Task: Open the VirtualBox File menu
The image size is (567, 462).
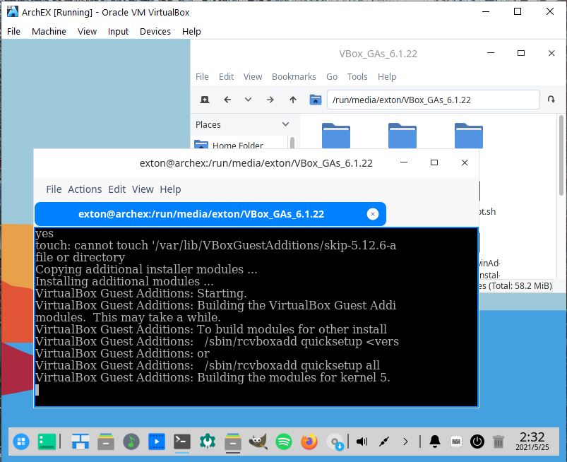Action: coord(13,32)
